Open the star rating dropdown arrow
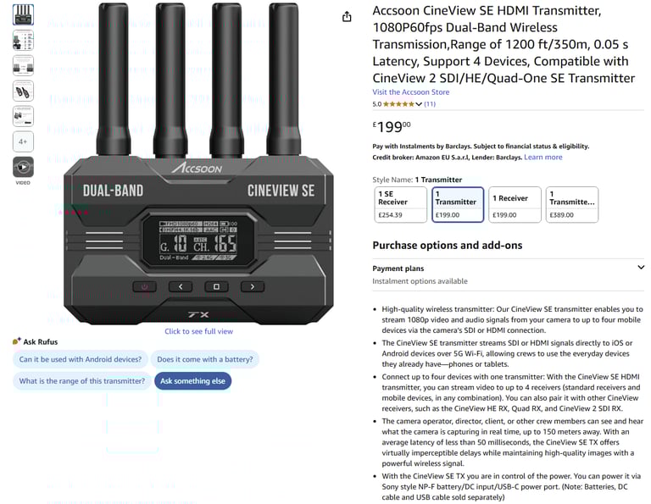Screen dimensions: 651x504 click(419, 104)
